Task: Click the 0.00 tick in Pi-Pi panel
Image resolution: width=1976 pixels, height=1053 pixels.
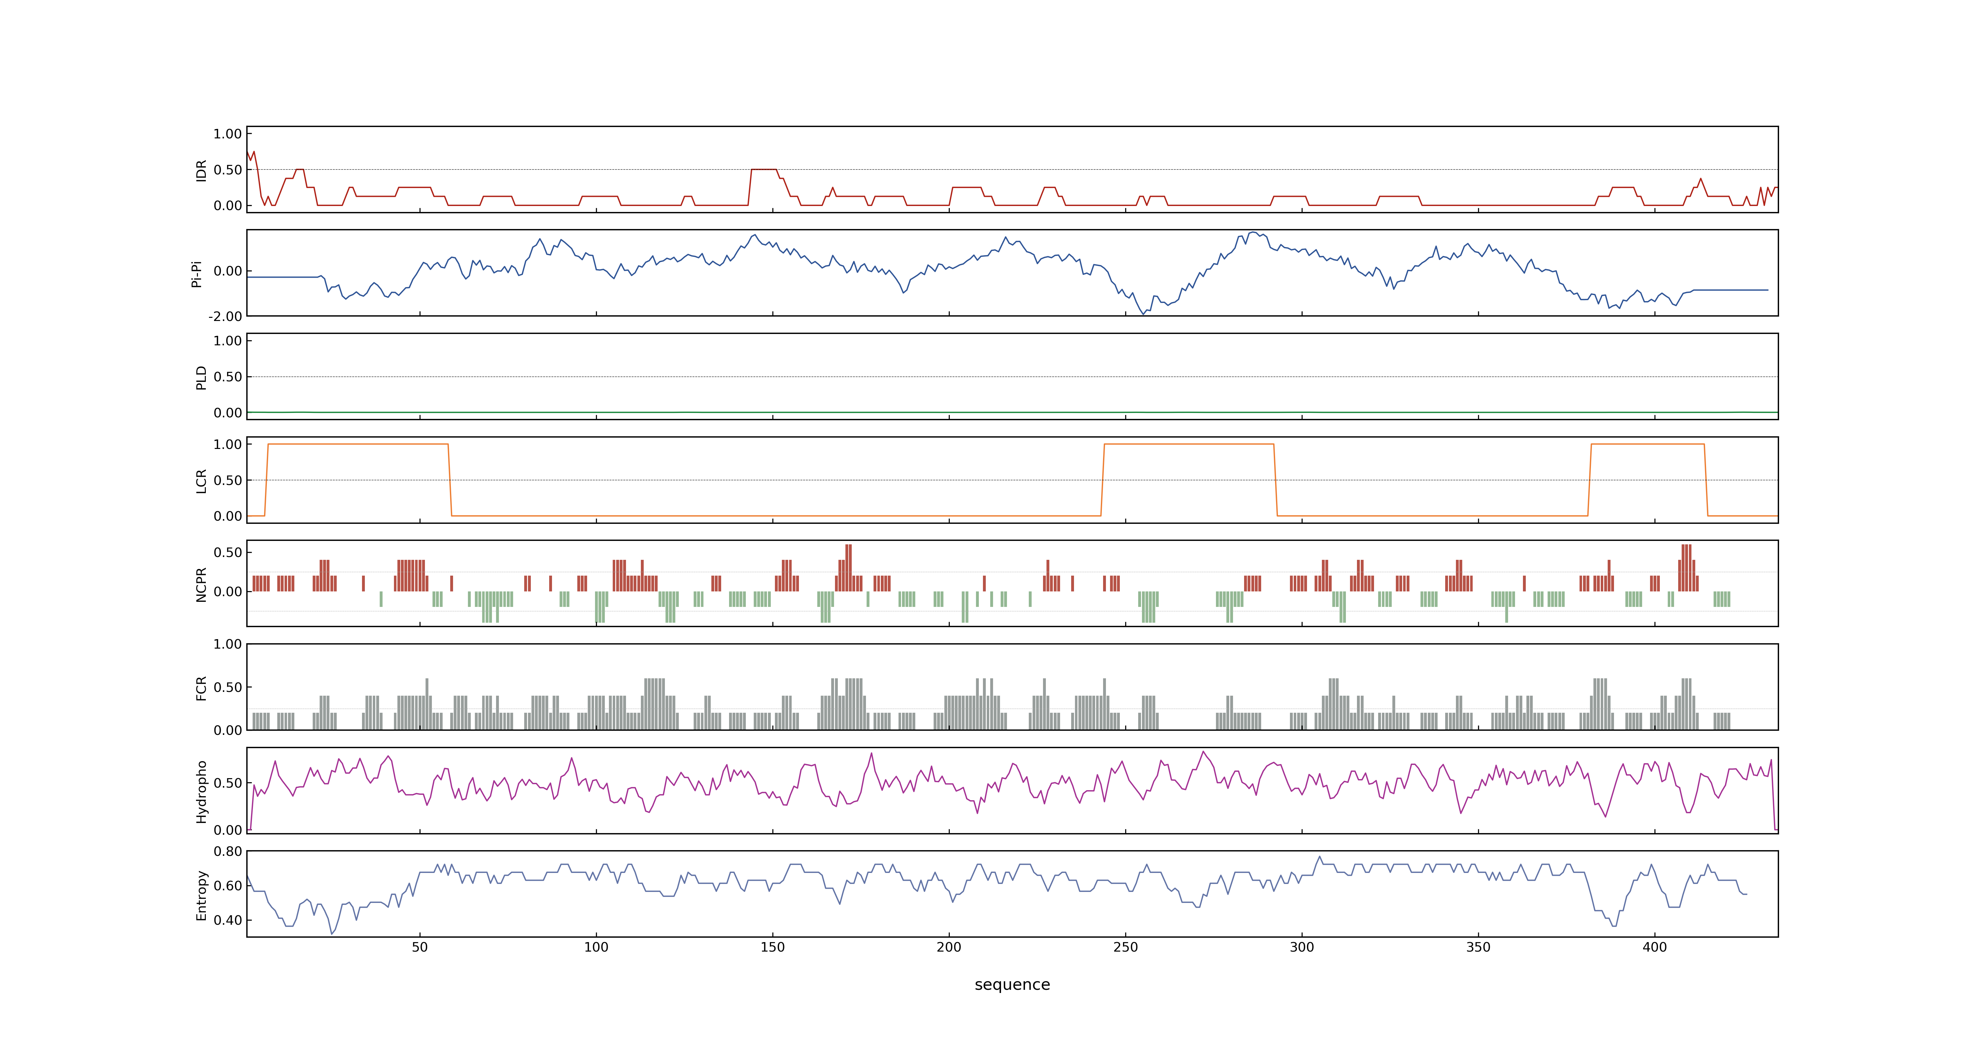Action: [x=228, y=271]
